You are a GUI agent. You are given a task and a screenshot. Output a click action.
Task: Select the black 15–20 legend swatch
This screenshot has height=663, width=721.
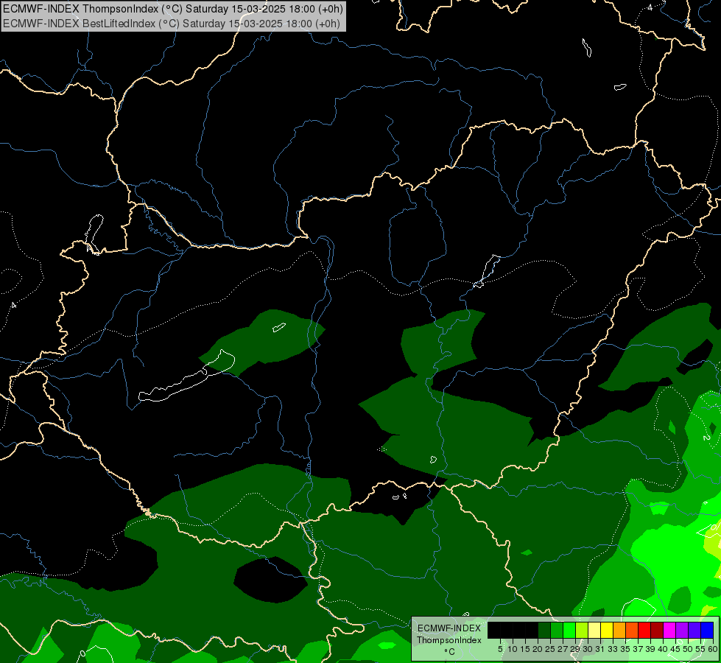pos(532,630)
